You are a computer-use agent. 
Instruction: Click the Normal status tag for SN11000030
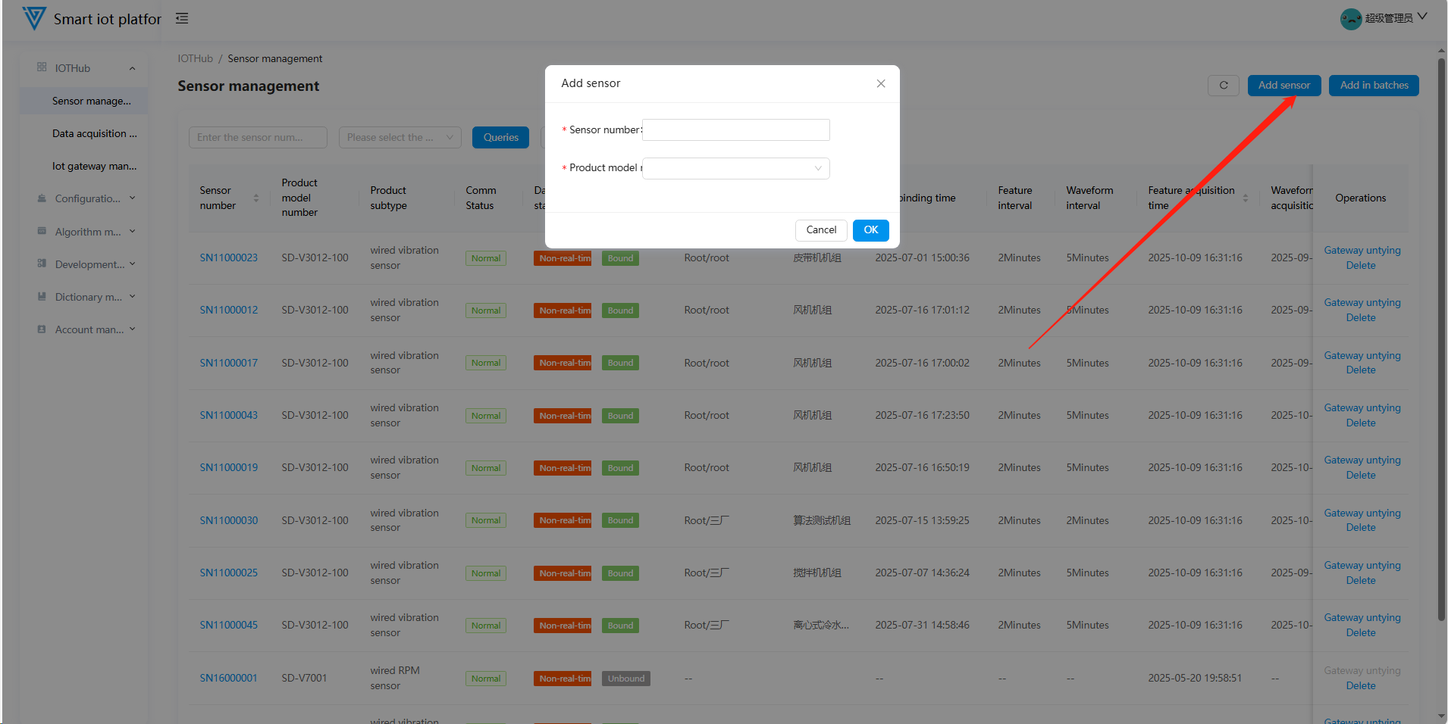pyautogui.click(x=485, y=520)
